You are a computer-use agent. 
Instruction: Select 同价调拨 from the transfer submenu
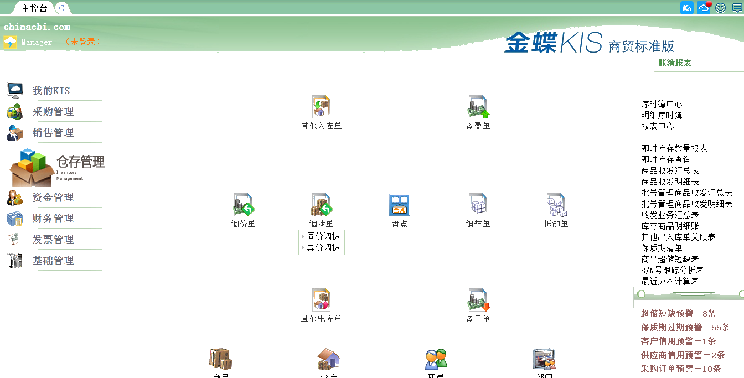324,236
